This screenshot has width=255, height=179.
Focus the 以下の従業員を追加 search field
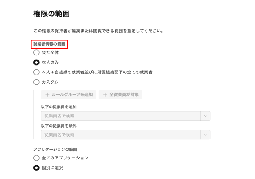(121, 116)
